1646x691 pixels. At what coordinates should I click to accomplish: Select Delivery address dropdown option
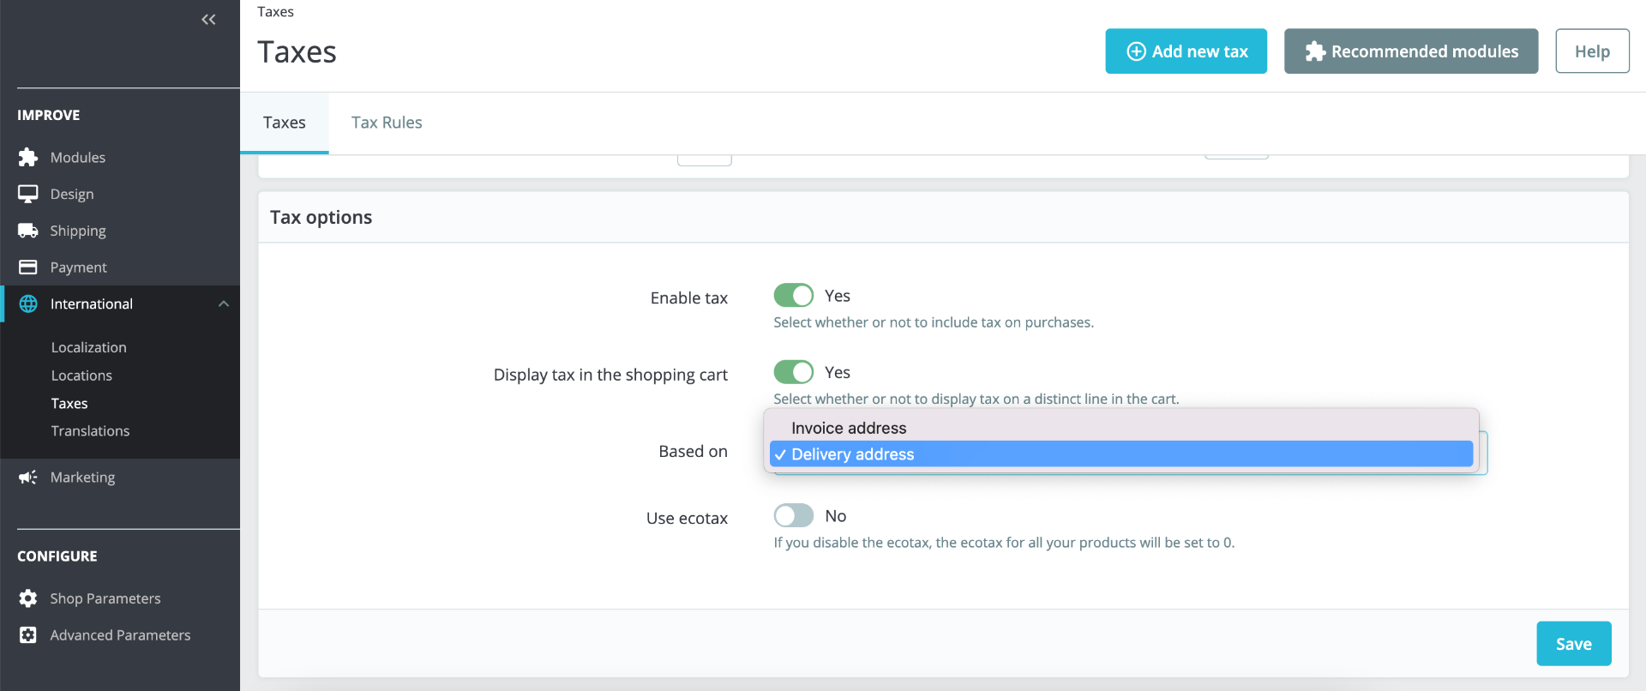(x=853, y=454)
